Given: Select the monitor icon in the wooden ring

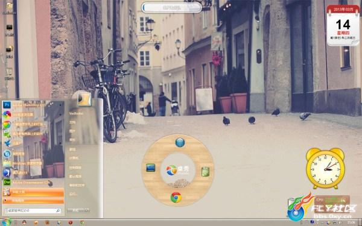Looking at the screenshot, I should click(151, 168).
